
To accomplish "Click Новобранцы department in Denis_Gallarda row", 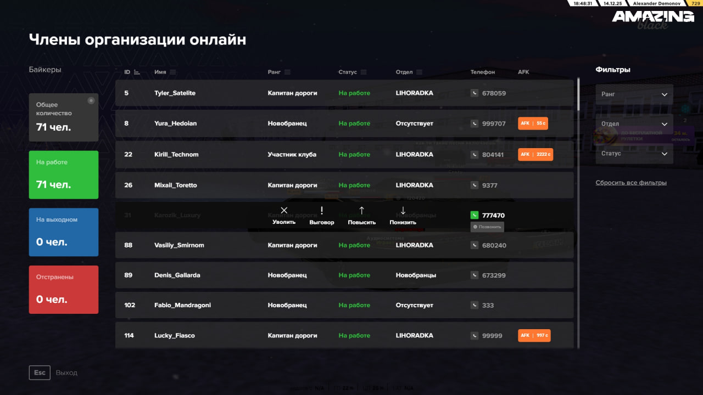I will click(416, 275).
